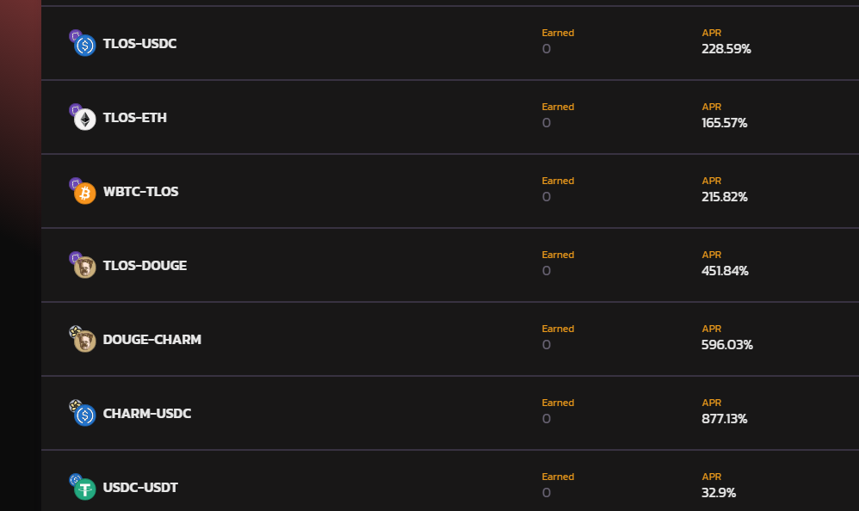Click Earned amount in DOUGE-CHARM row
Screen dimensions: 859x511
547,344
